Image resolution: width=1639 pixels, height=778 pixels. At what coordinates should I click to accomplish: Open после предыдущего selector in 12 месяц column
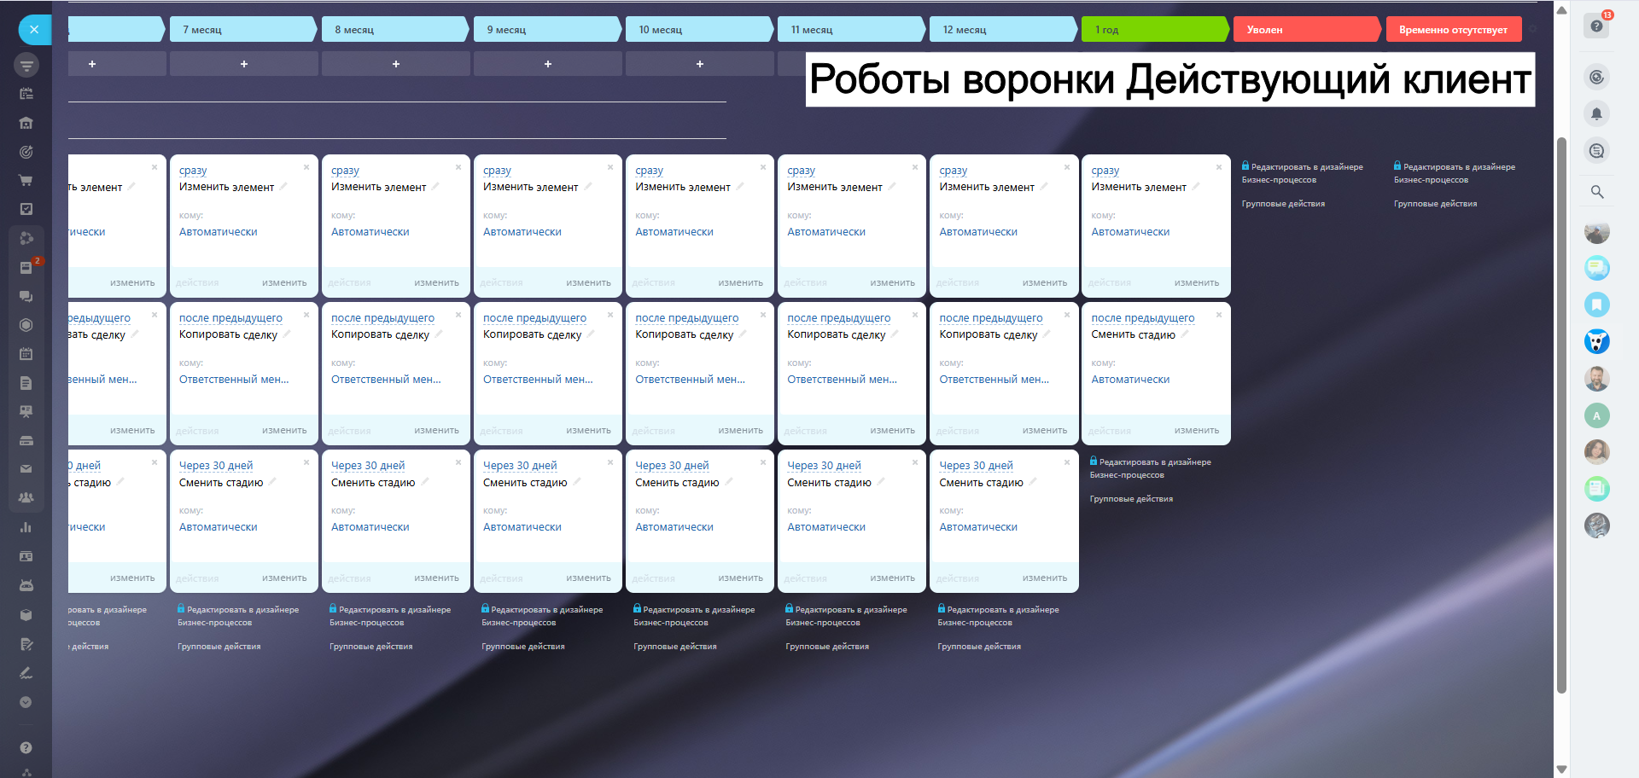990,318
